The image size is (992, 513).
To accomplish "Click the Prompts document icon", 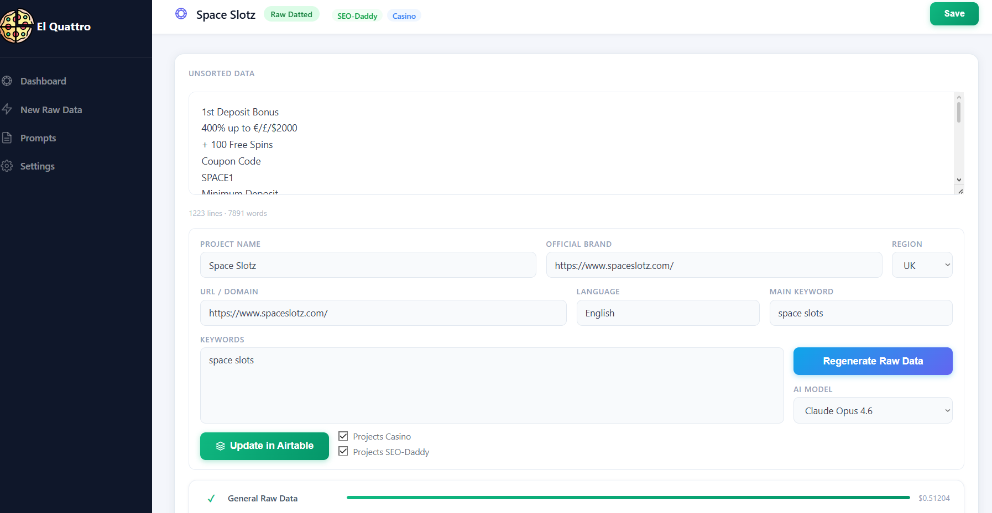I will 7,137.
